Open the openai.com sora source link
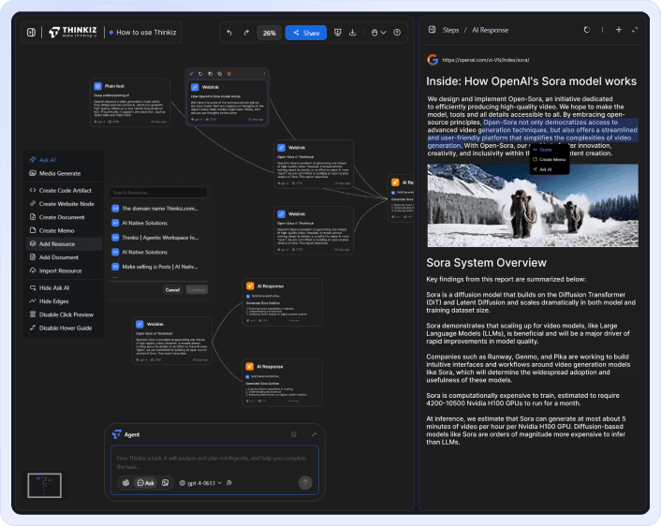The height and width of the screenshot is (526, 661). click(x=486, y=60)
